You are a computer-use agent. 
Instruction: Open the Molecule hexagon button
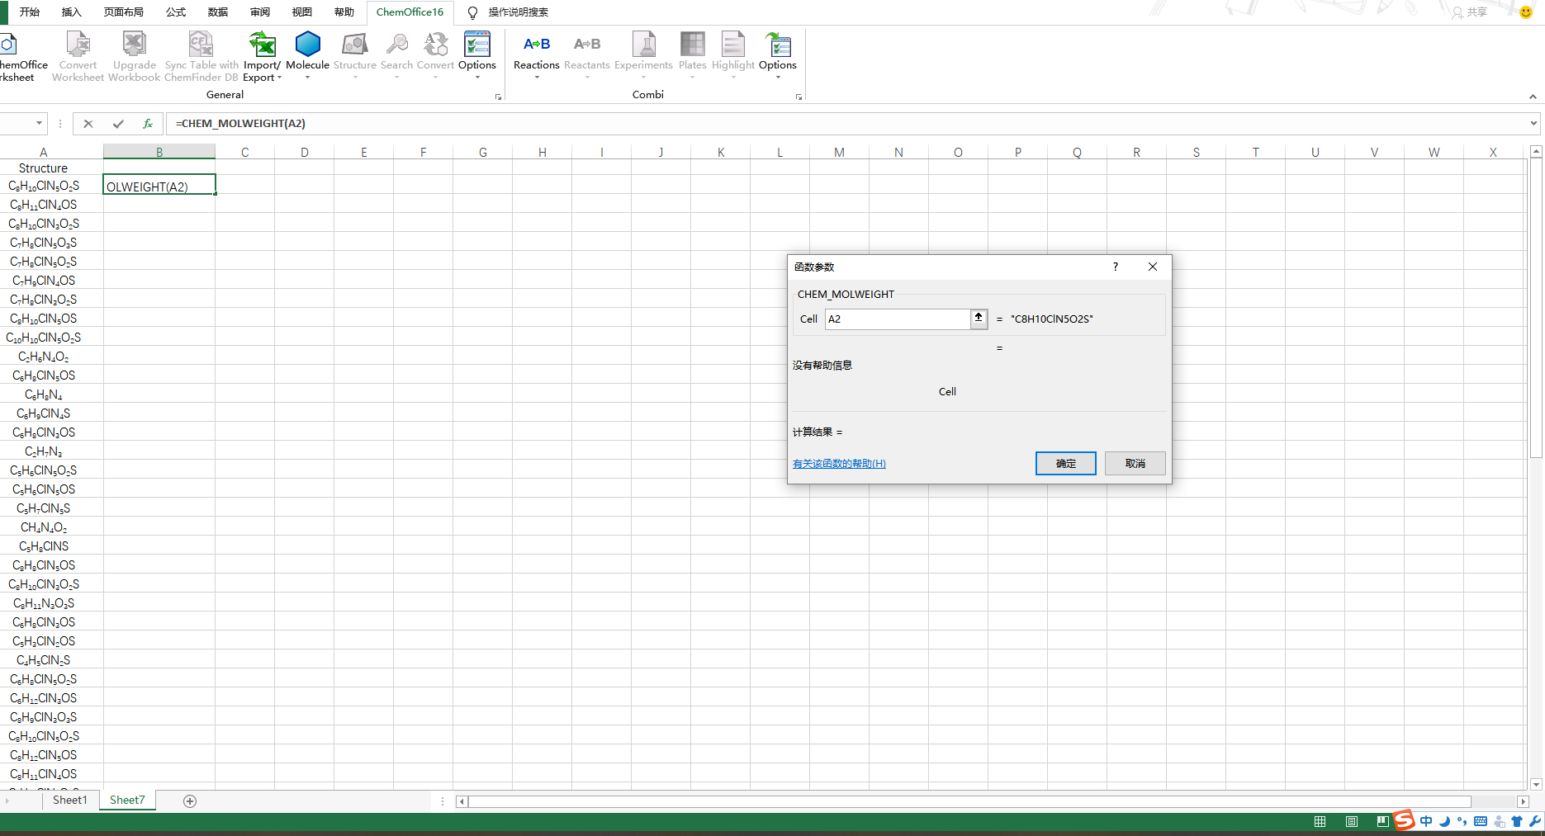click(307, 55)
